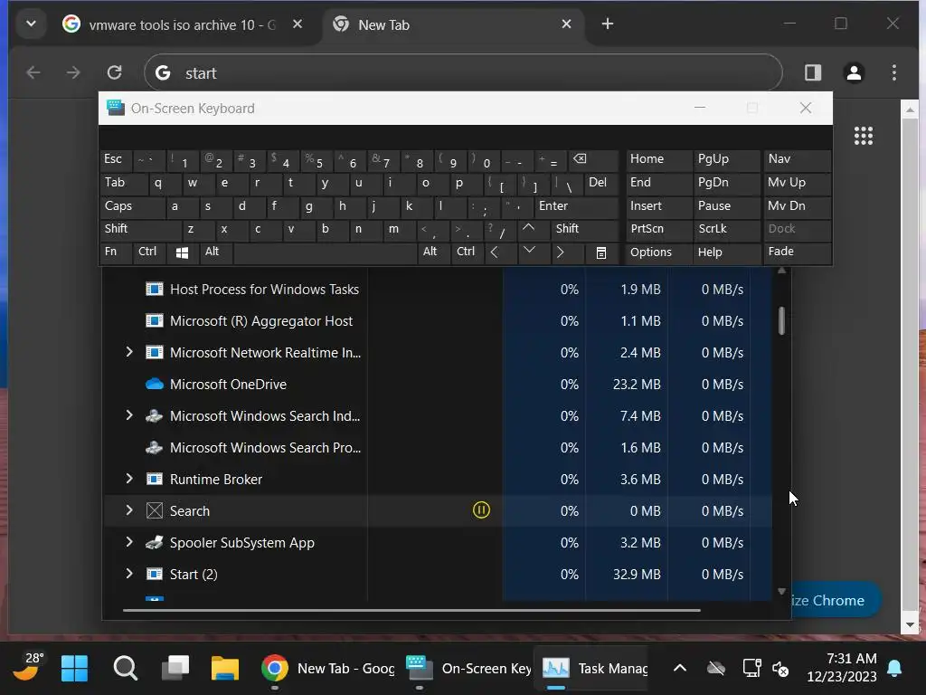Viewport: 926px width, 695px height.
Task: Toggle Caps lock key on keyboard
Action: [x=134, y=206]
